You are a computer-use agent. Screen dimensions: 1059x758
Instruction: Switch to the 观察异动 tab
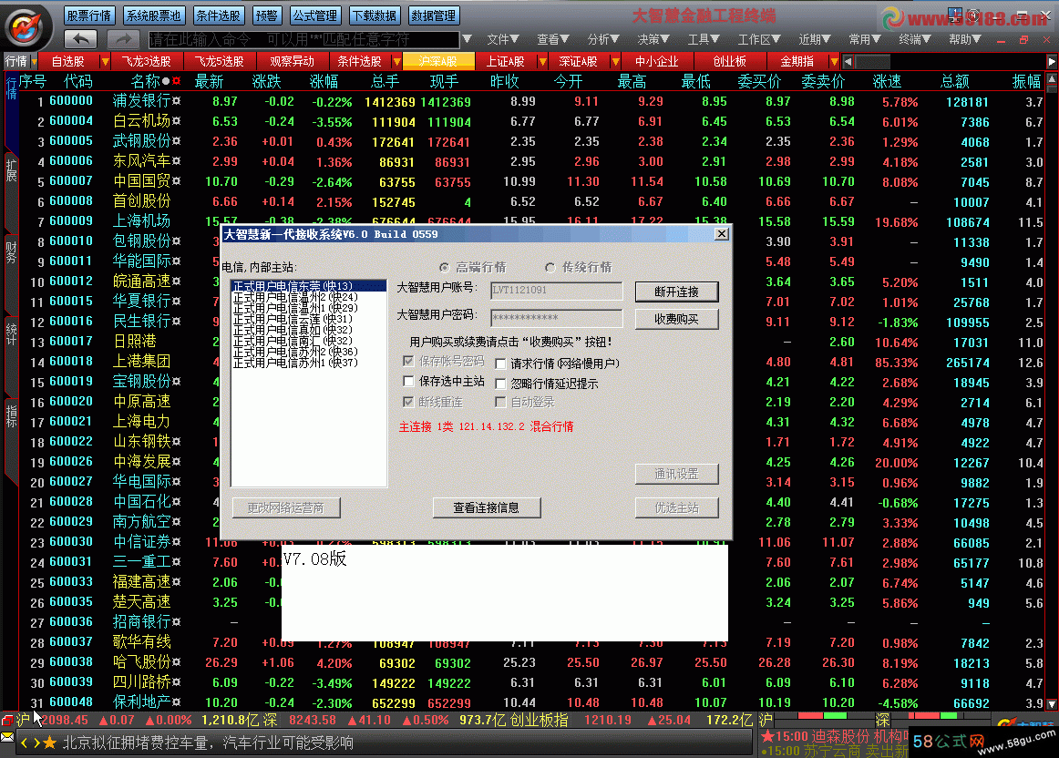point(292,61)
